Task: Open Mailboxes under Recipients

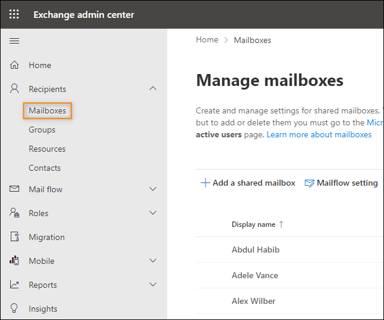Action: [x=47, y=110]
